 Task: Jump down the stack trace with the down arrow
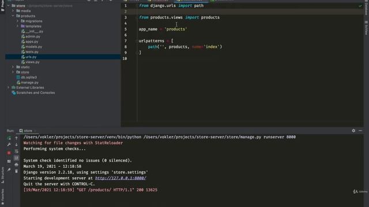tap(16, 144)
